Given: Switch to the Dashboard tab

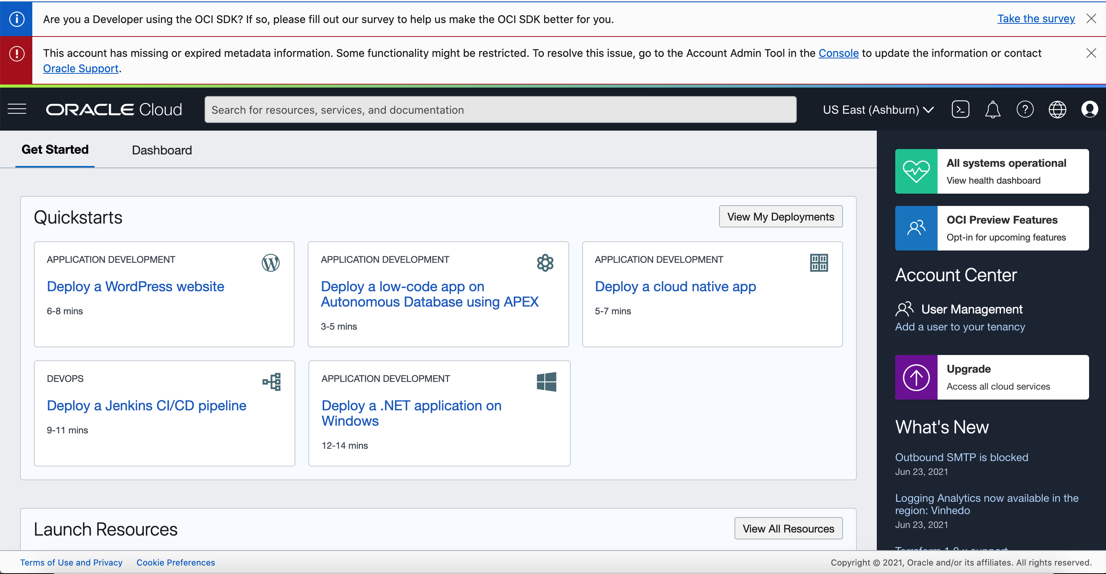Looking at the screenshot, I should coord(162,150).
